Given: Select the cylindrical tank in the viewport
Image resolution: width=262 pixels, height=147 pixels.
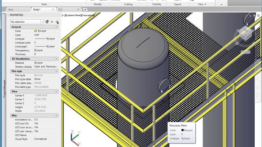Looking at the screenshot, I should click(143, 67).
